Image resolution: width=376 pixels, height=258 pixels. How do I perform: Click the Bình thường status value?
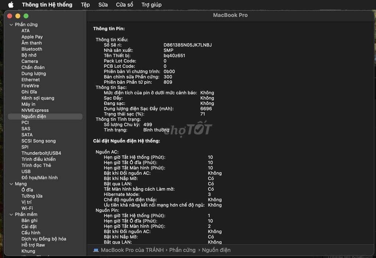pyautogui.click(x=156, y=130)
